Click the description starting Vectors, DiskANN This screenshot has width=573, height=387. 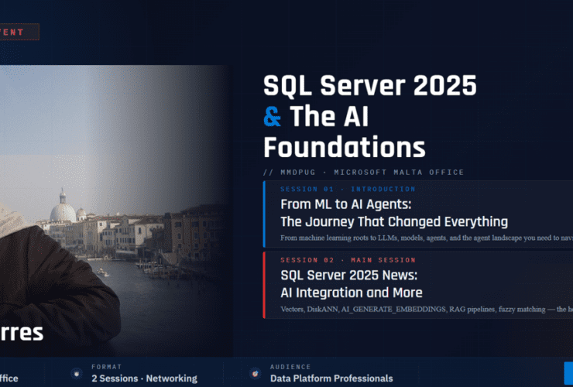pos(427,309)
